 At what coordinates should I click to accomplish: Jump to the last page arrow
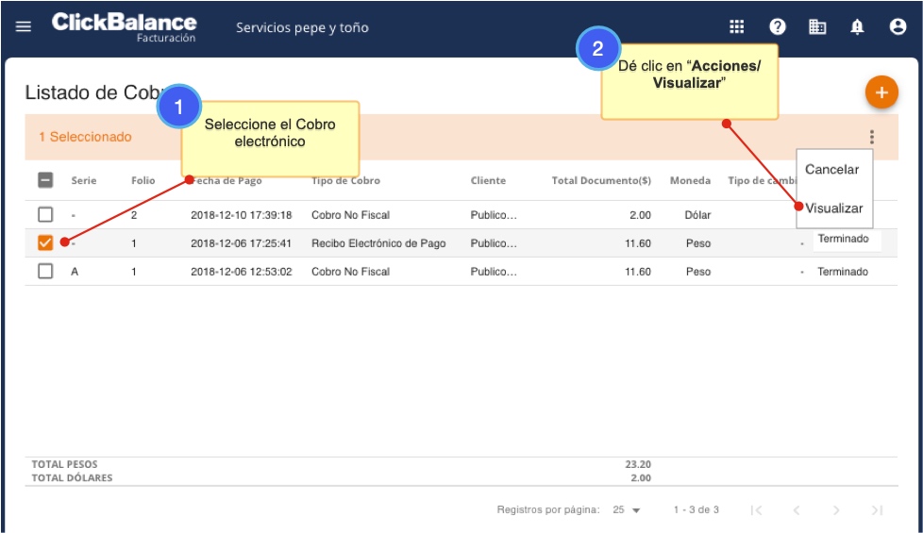point(877,509)
